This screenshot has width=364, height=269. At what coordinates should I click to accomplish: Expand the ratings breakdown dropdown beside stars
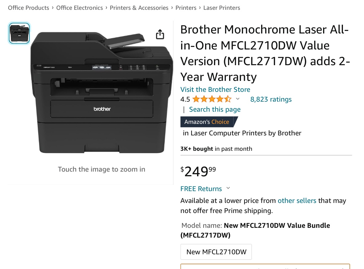tap(237, 99)
